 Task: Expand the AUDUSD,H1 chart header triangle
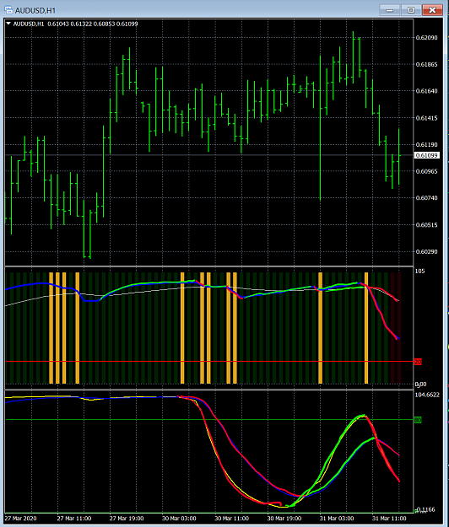click(x=8, y=24)
